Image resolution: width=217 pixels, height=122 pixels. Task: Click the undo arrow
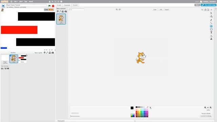pos(117,9)
